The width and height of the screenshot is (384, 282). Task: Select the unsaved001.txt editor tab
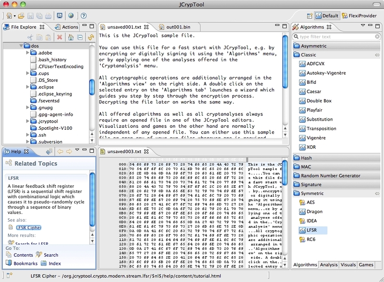pyautogui.click(x=124, y=27)
